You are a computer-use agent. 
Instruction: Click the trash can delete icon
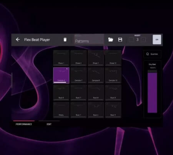click(65, 40)
